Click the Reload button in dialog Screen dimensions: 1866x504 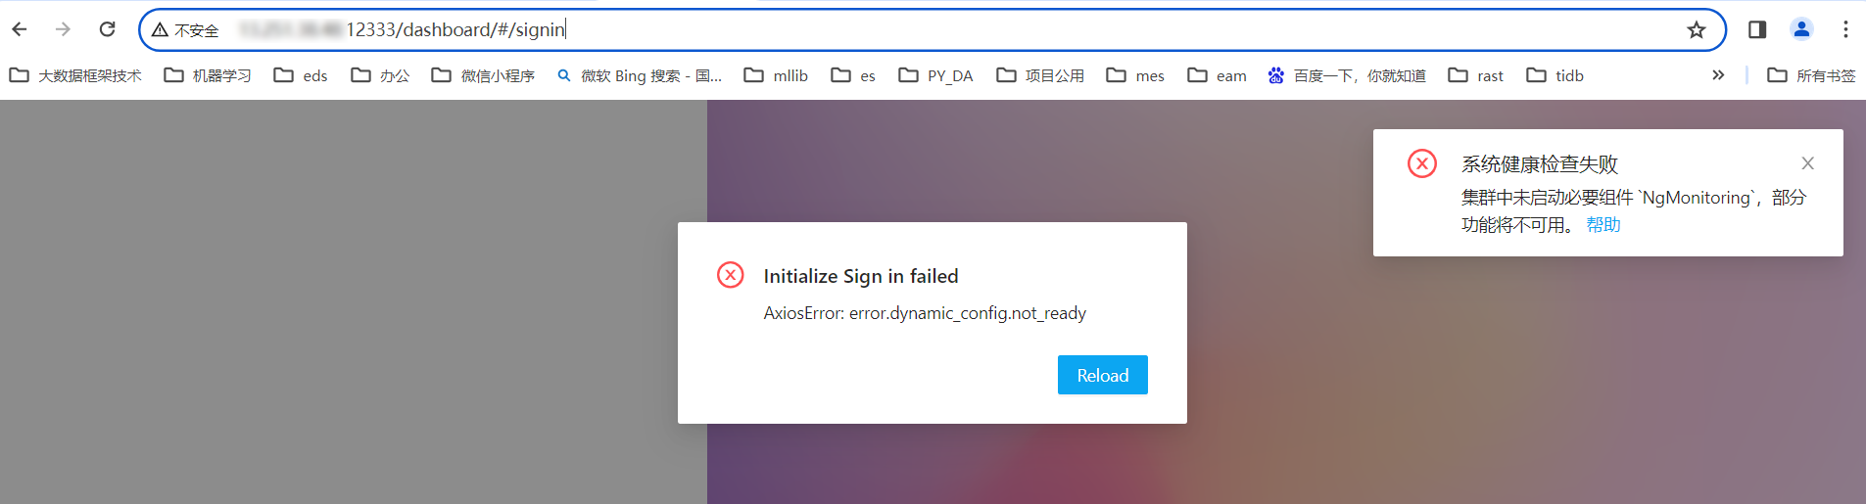1103,375
